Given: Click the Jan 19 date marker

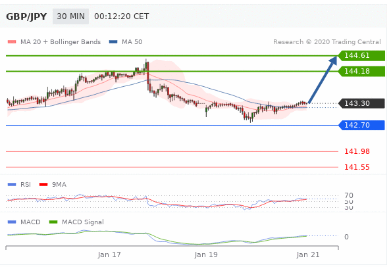Looking at the screenshot, I should pyautogui.click(x=206, y=255).
